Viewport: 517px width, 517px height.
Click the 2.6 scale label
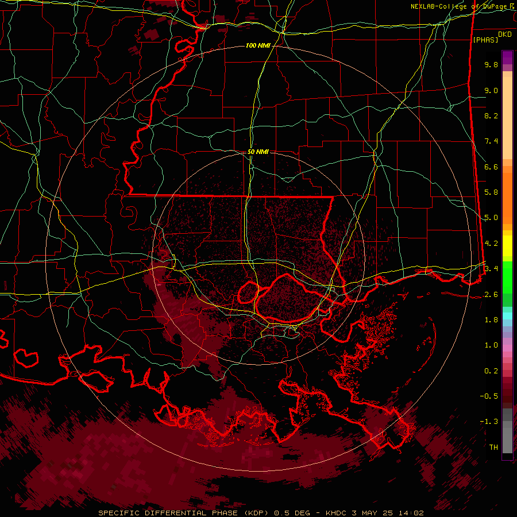click(491, 295)
